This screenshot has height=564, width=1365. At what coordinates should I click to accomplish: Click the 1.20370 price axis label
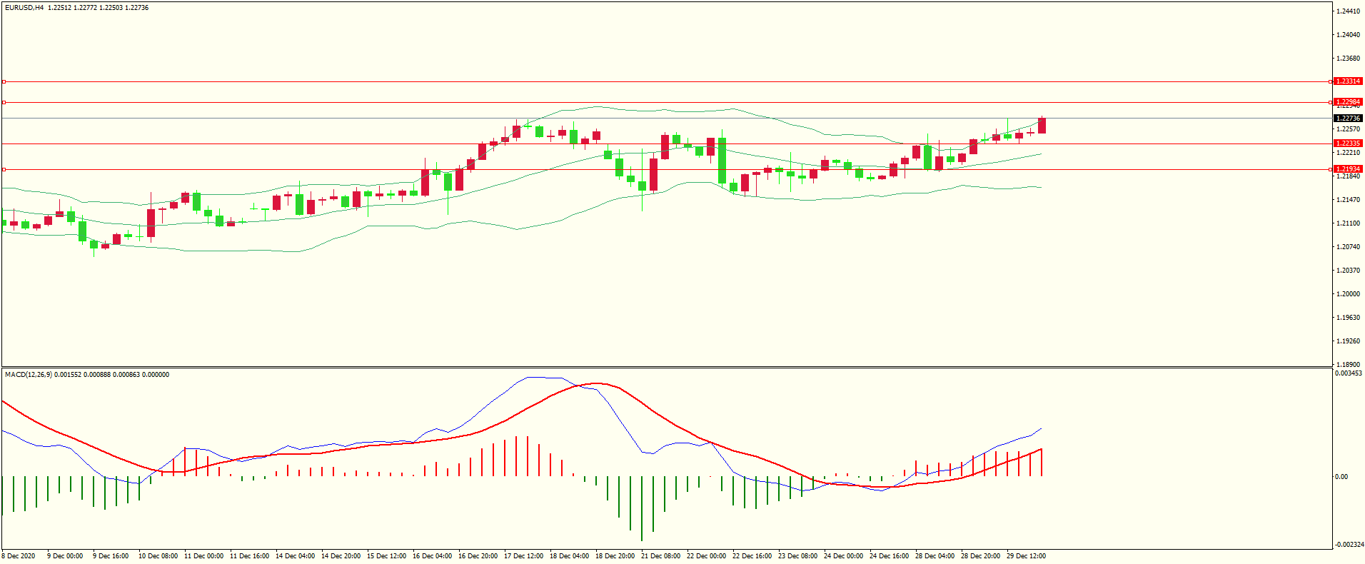click(x=1348, y=271)
